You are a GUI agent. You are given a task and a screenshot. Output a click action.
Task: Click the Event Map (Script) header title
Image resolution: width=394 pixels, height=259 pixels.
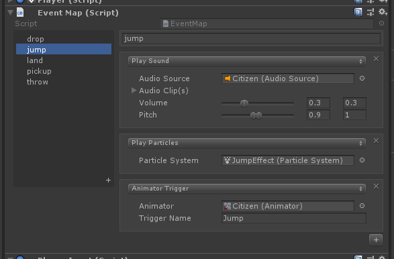click(78, 13)
